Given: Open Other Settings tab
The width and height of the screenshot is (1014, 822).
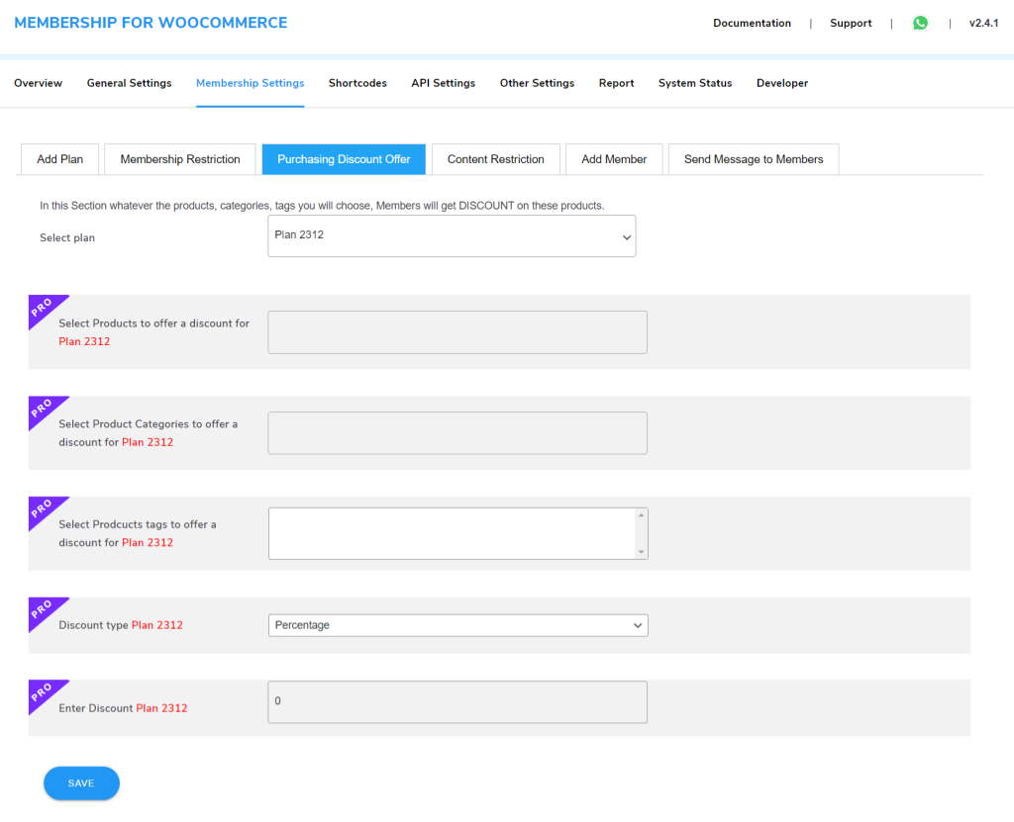Looking at the screenshot, I should (537, 83).
